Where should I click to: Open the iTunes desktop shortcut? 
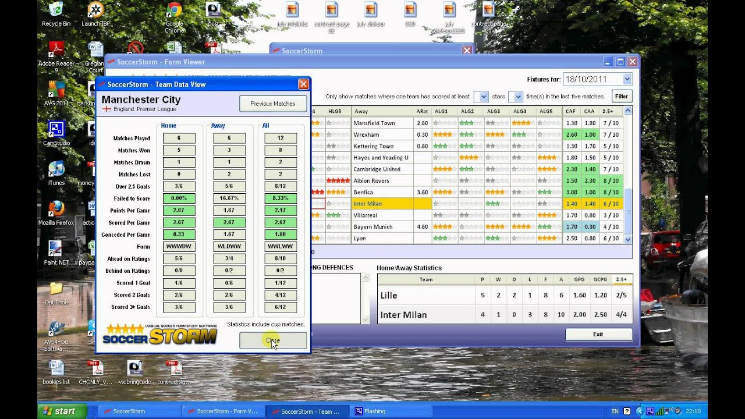click(x=56, y=173)
